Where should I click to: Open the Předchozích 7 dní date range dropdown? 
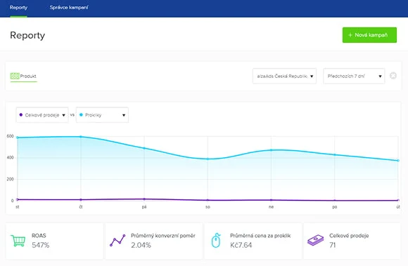pyautogui.click(x=354, y=76)
